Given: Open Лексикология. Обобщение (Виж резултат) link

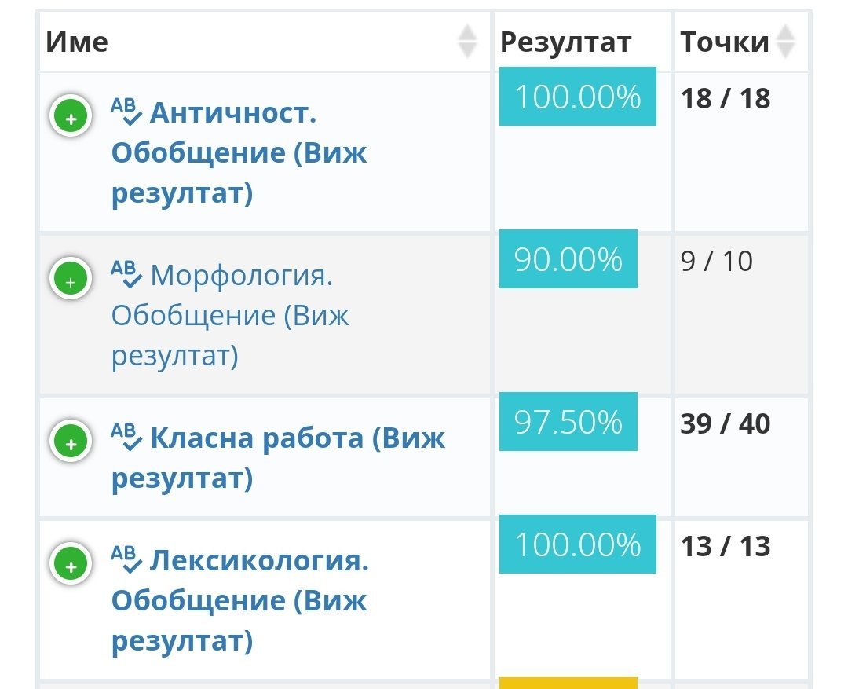Looking at the screenshot, I should pos(239,601).
